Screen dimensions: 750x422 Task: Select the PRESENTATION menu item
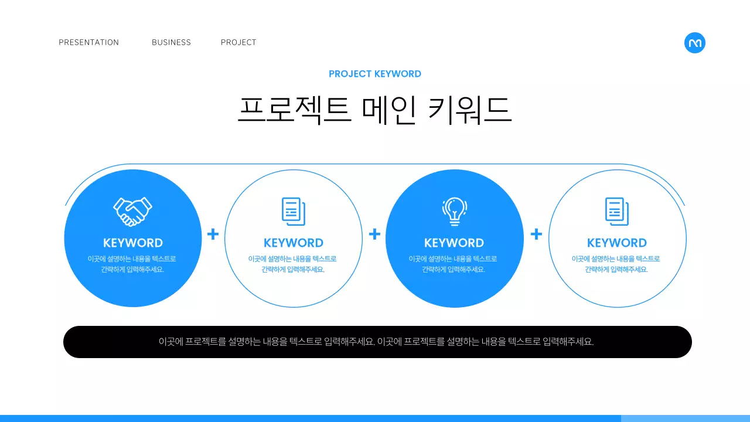pyautogui.click(x=88, y=42)
